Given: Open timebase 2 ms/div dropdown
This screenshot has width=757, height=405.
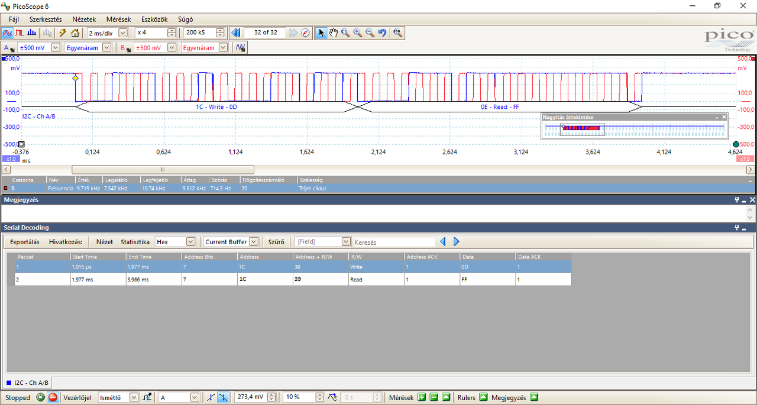Looking at the screenshot, I should coord(123,33).
